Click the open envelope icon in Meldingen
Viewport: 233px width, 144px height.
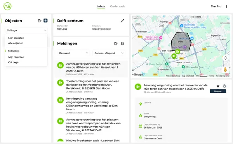click(x=122, y=43)
